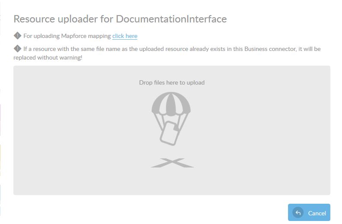Click the warning diamond icon beside Mapforce note
342x224 pixels.
click(17, 35)
